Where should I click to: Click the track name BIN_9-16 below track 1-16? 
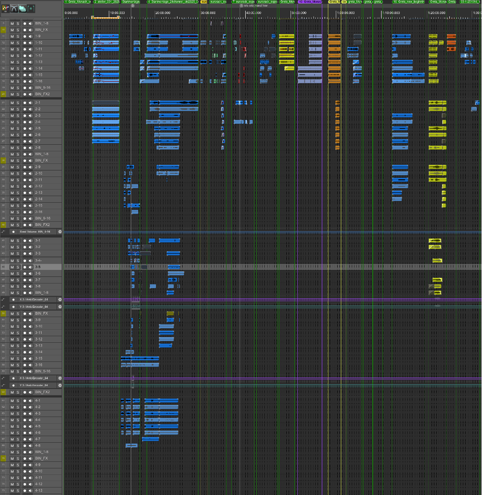(x=43, y=88)
